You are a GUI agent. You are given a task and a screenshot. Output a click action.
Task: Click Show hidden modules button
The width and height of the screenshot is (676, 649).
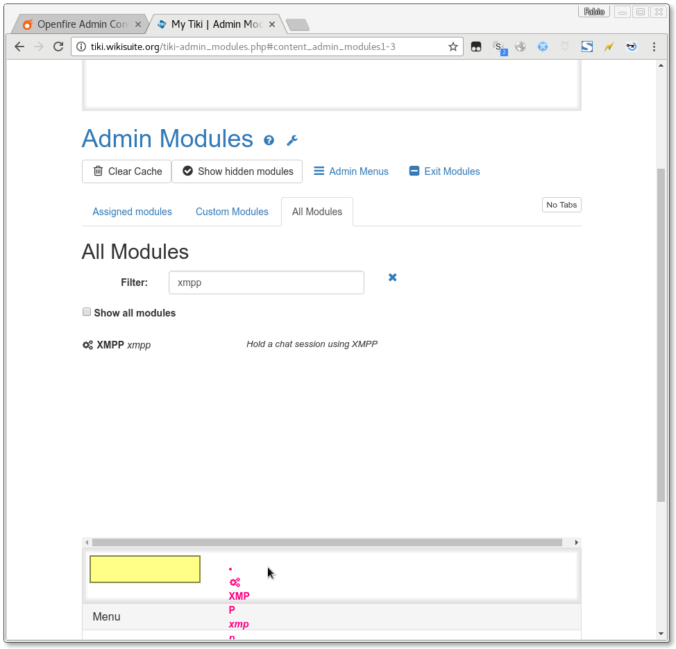237,171
